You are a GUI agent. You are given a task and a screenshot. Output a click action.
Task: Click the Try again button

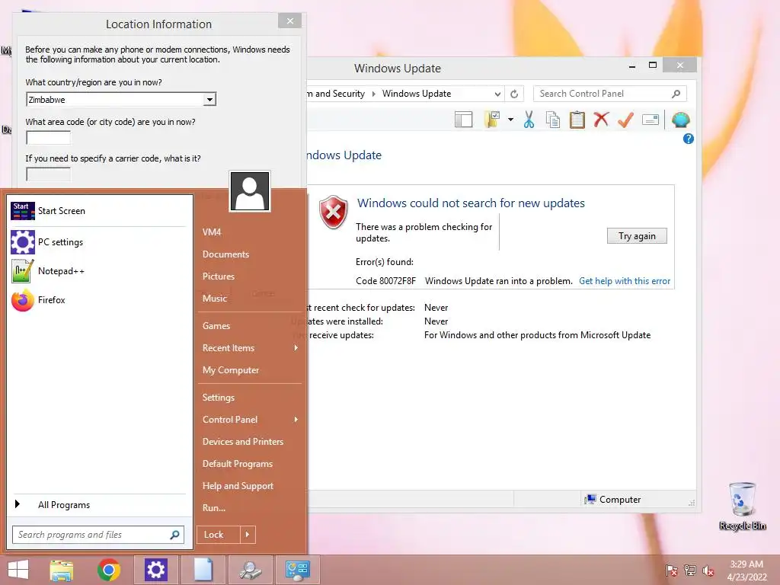click(637, 236)
